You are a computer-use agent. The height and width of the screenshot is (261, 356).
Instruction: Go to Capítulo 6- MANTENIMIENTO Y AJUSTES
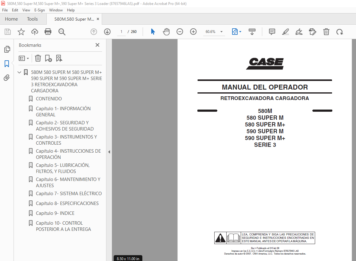[x=68, y=182]
